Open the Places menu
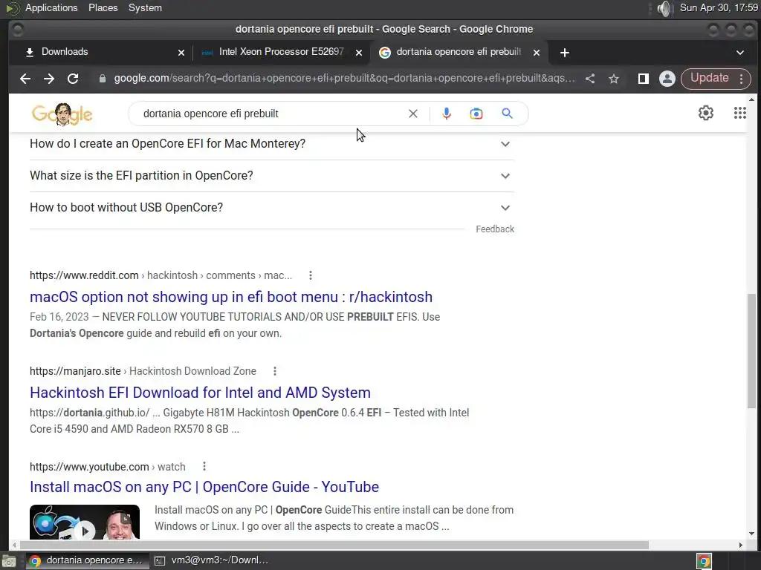 (103, 7)
